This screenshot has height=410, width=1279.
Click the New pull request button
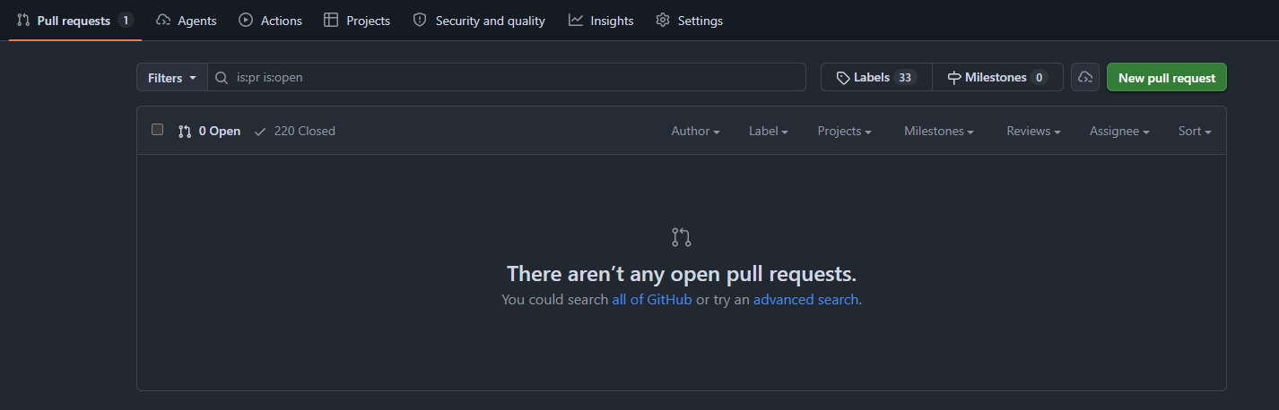pyautogui.click(x=1167, y=78)
